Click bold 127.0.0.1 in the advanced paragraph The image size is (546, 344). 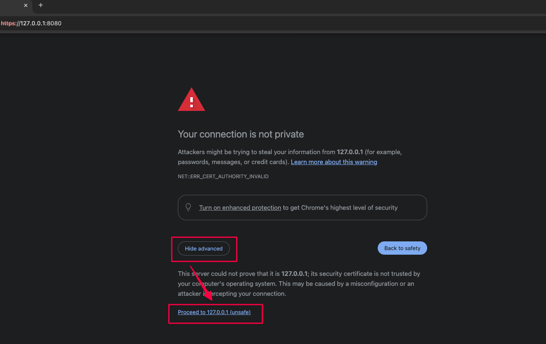pyautogui.click(x=295, y=274)
